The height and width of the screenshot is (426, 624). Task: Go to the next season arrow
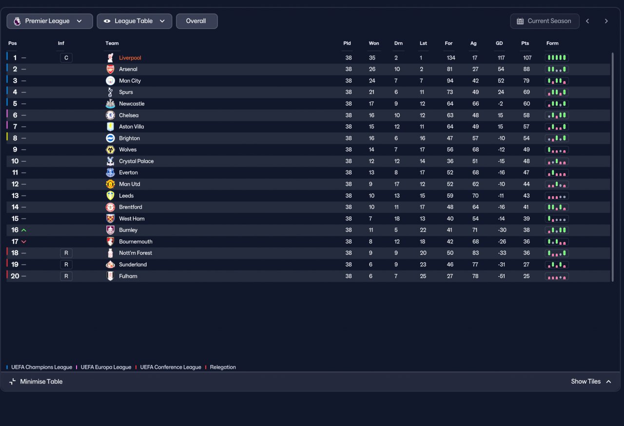click(606, 21)
